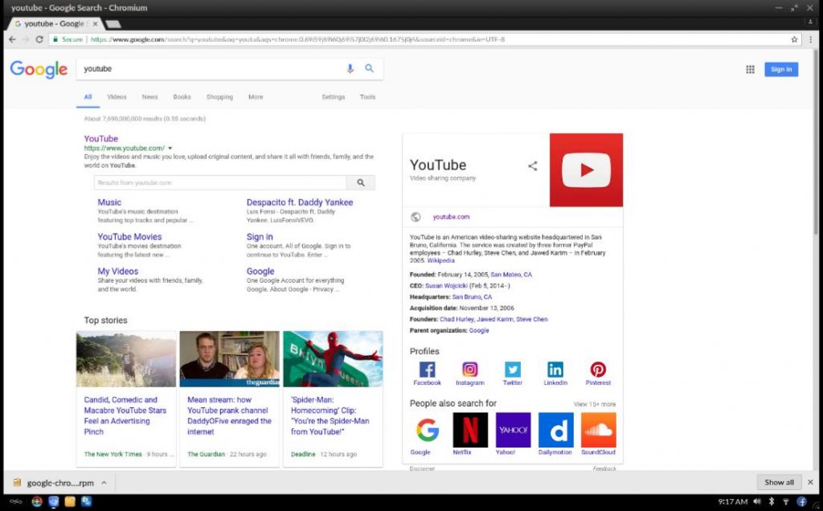The image size is (823, 511).
Task: Click the Google logo
Action: pyautogui.click(x=39, y=69)
